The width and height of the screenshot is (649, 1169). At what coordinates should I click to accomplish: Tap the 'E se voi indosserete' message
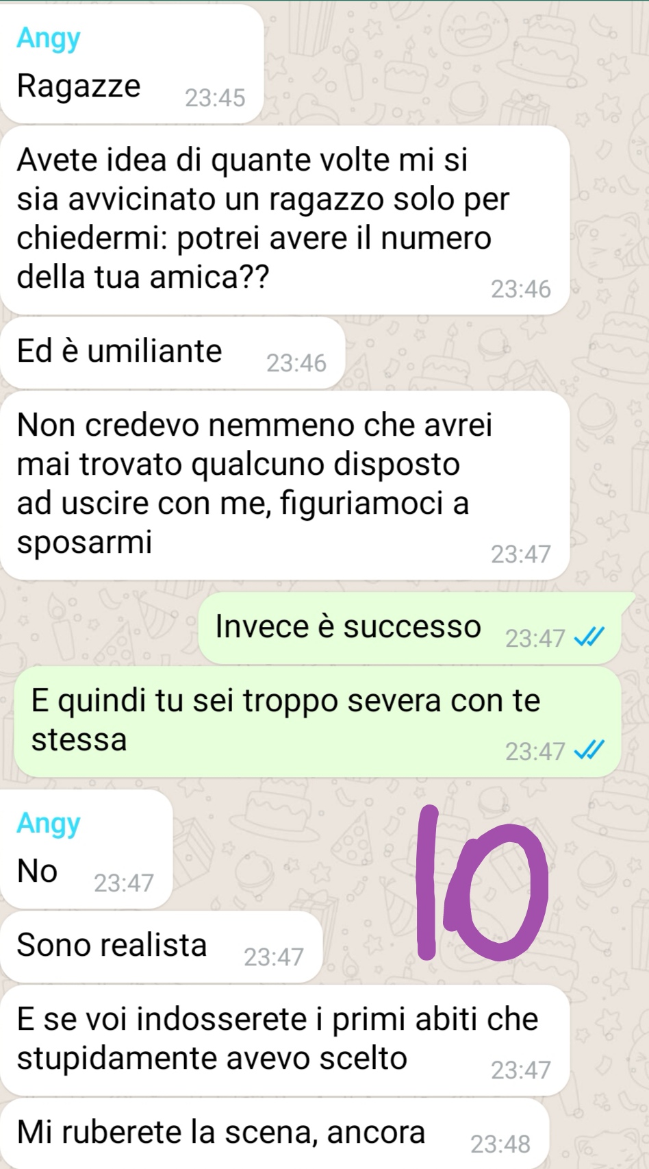pyautogui.click(x=285, y=1040)
